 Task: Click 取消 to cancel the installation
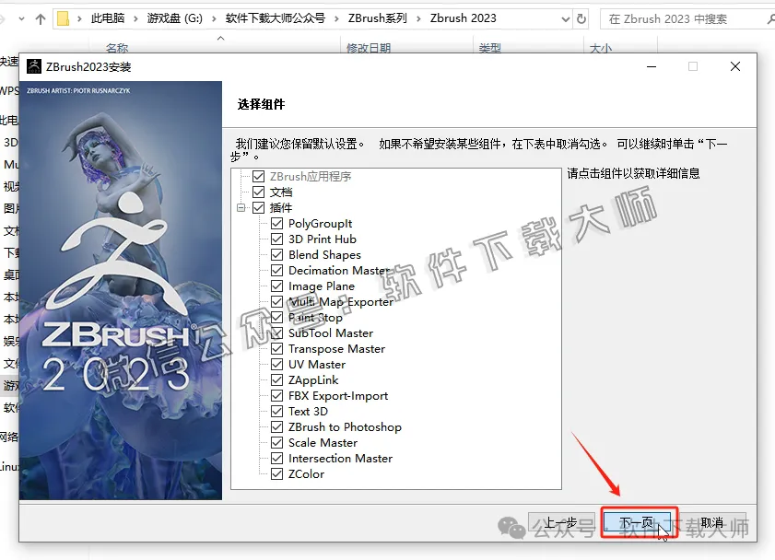pos(710,519)
